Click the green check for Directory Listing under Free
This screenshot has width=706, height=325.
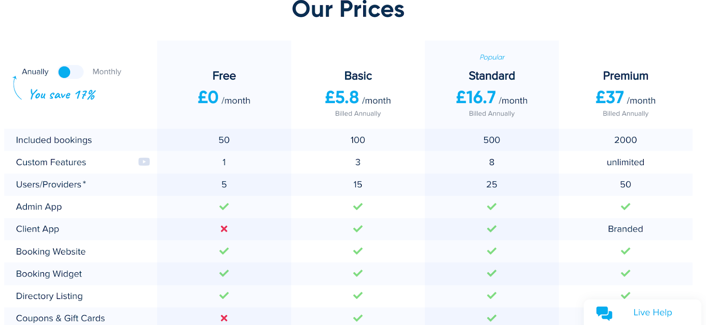pyautogui.click(x=224, y=295)
